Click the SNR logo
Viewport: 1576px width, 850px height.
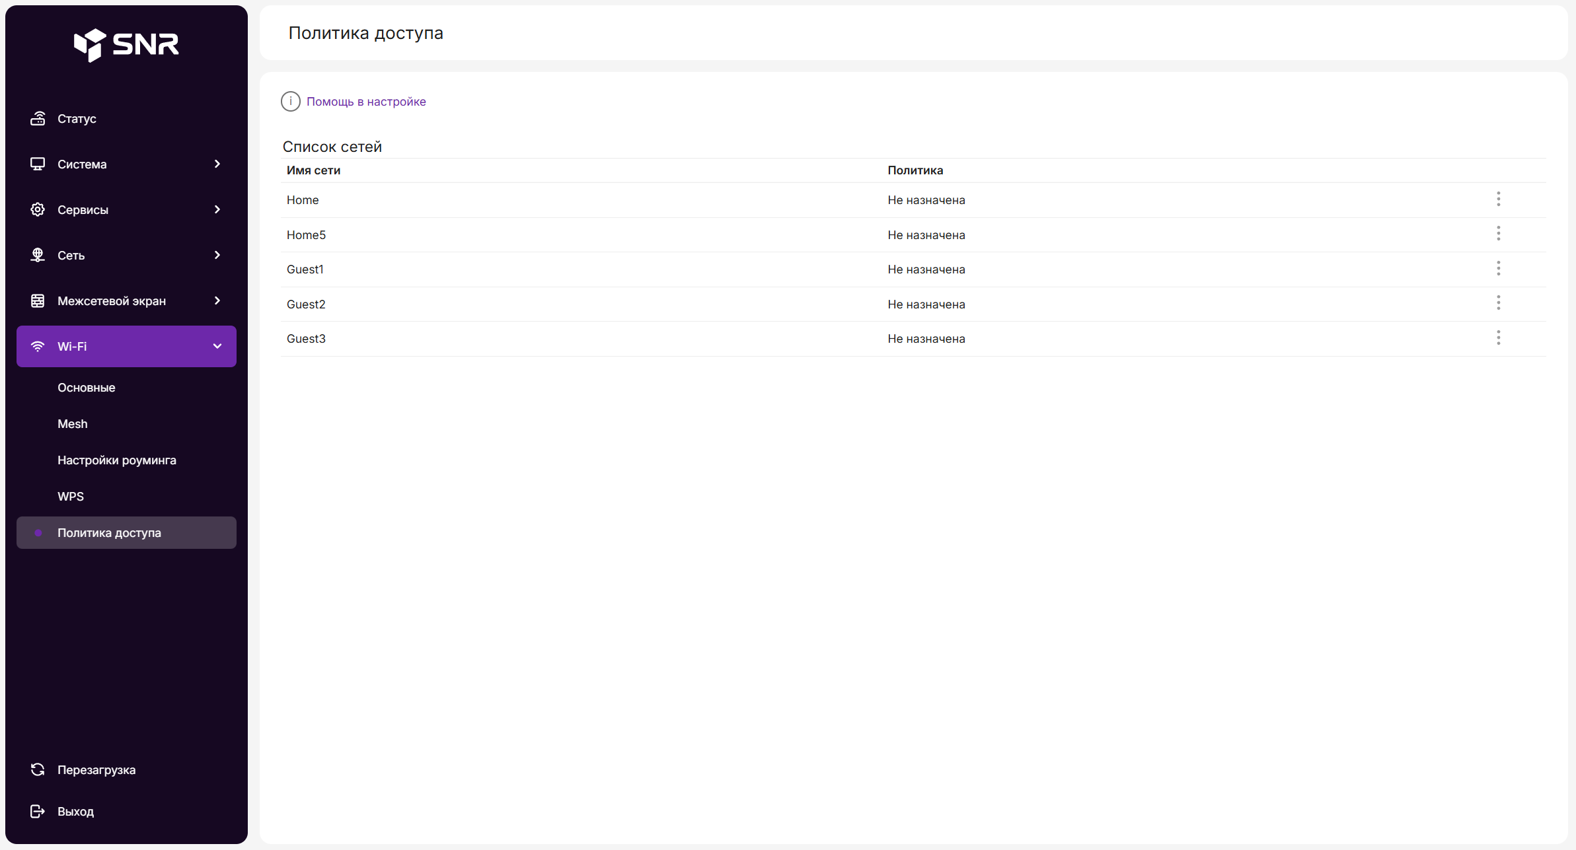[126, 45]
